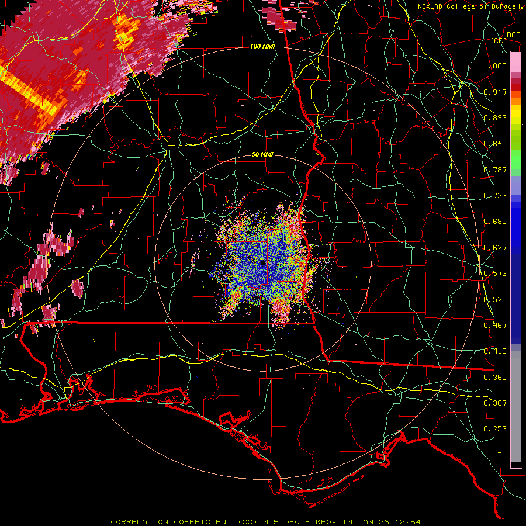Image resolution: width=526 pixels, height=526 pixels.
Task: Click the 0.253 color scale value
Action: tap(495, 429)
